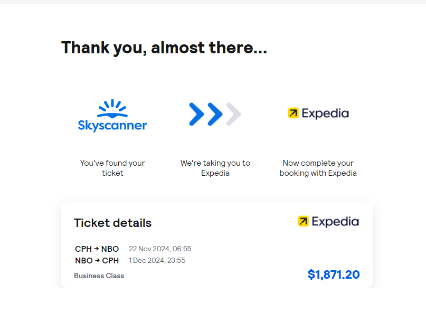
Task: Click the return date 1 Dec 2024
Action: 157,260
